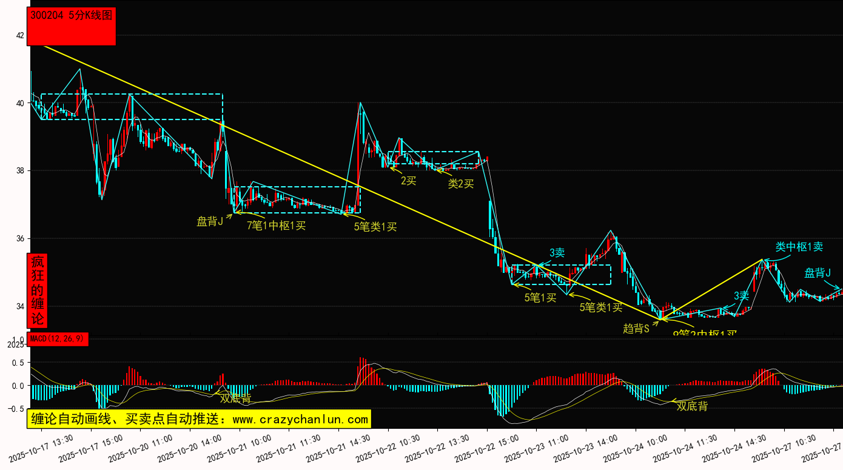The height and width of the screenshot is (470, 843).
Task: Click the cyan "盘背J" label at right edge
Action: (818, 273)
